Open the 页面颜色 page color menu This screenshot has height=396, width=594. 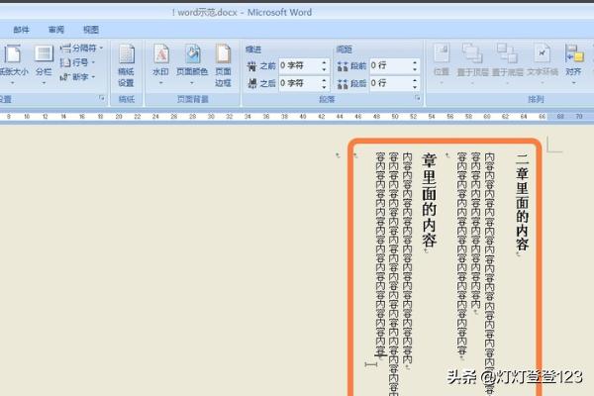click(x=192, y=64)
